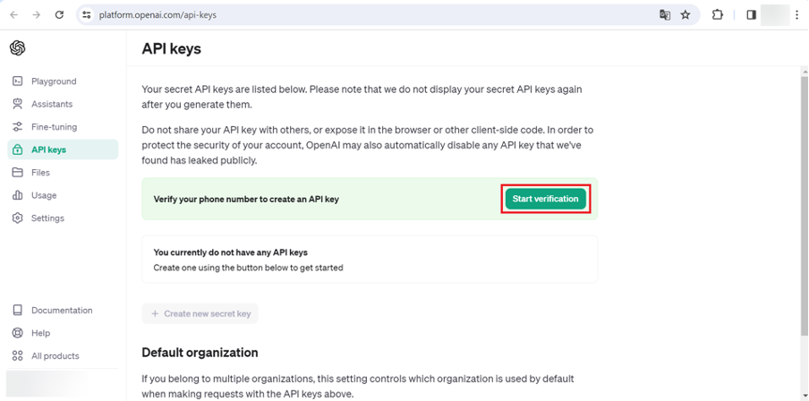Open the extensions puzzle icon

pos(717,15)
